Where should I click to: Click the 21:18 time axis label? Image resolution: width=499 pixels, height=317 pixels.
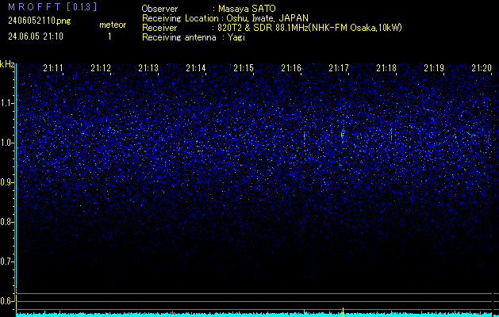coord(386,68)
